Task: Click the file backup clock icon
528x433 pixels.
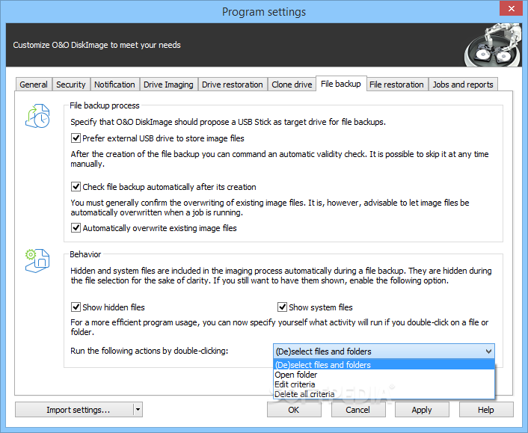Action: click(x=37, y=116)
